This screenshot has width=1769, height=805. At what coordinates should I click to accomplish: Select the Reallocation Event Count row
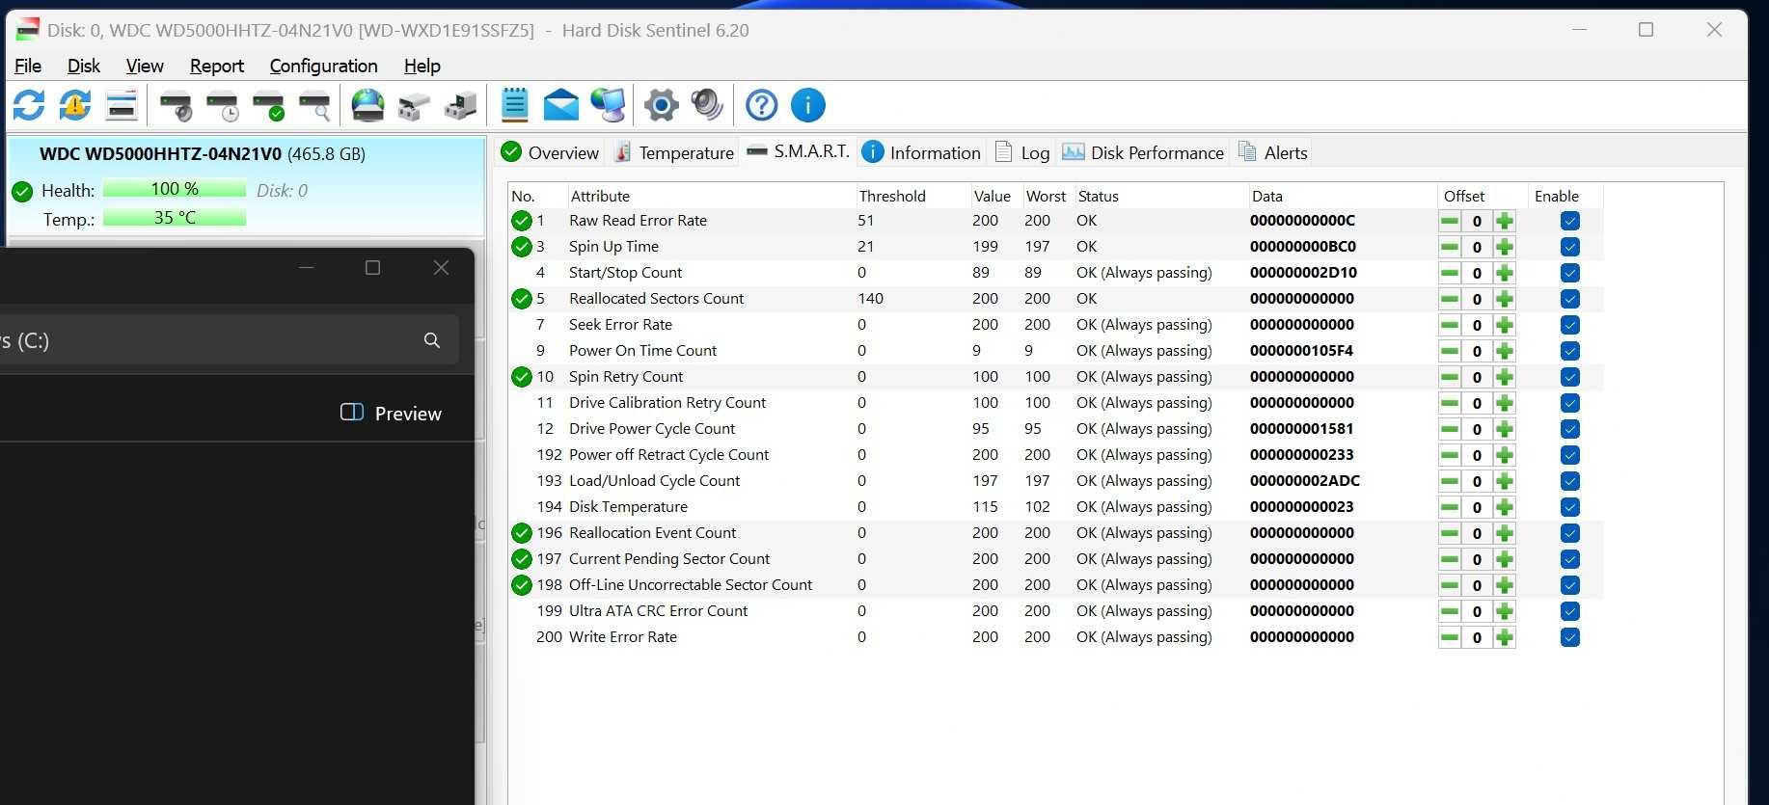pyautogui.click(x=1055, y=533)
